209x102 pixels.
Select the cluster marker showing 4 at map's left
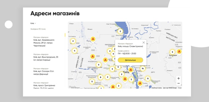click(74, 51)
